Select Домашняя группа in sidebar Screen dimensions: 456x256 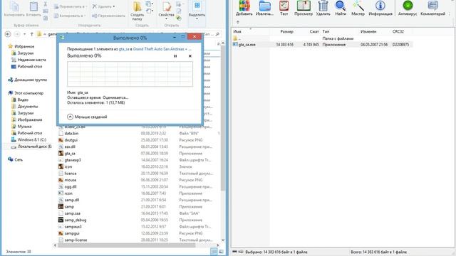[30, 80]
